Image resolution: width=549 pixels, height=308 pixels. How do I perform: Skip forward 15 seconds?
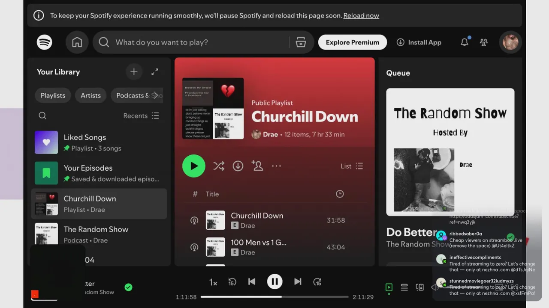click(317, 282)
